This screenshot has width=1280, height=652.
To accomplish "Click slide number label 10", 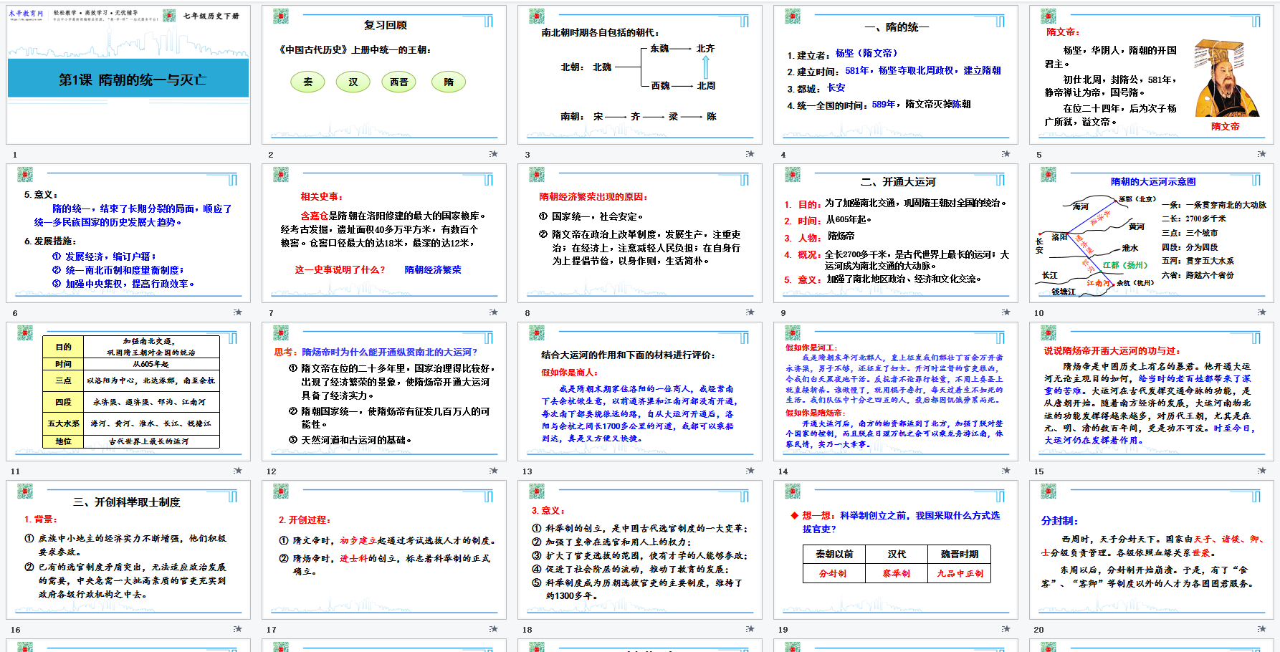I will (1039, 313).
